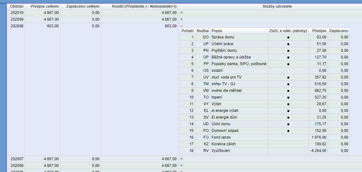Click the 516,50 Předpis value
Screen dimensions: 362x172
[320, 84]
